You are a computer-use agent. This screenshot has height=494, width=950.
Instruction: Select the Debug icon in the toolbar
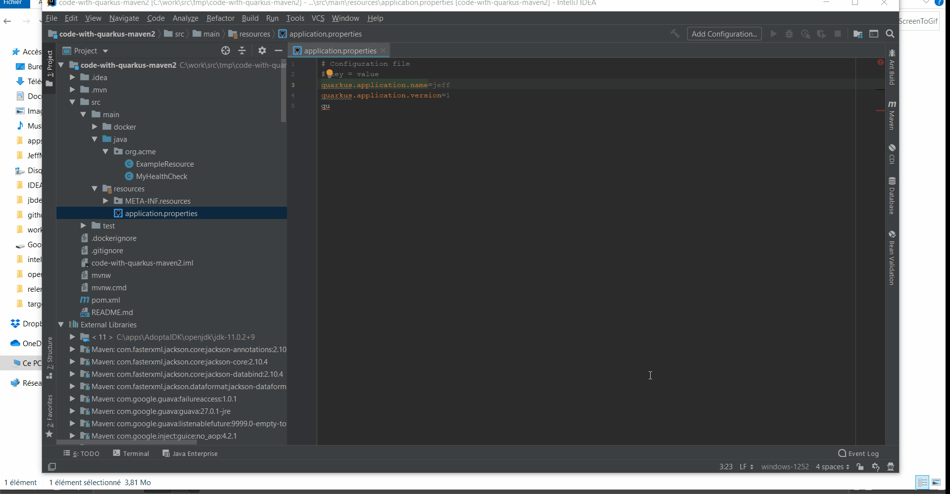(x=789, y=34)
